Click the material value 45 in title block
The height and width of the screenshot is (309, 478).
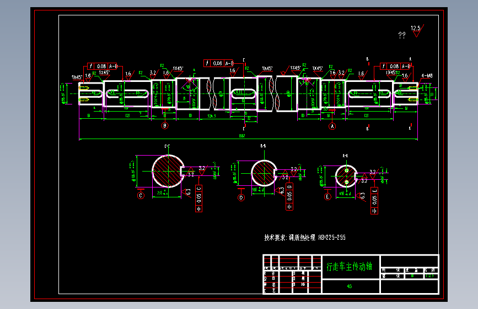pyautogui.click(x=350, y=286)
